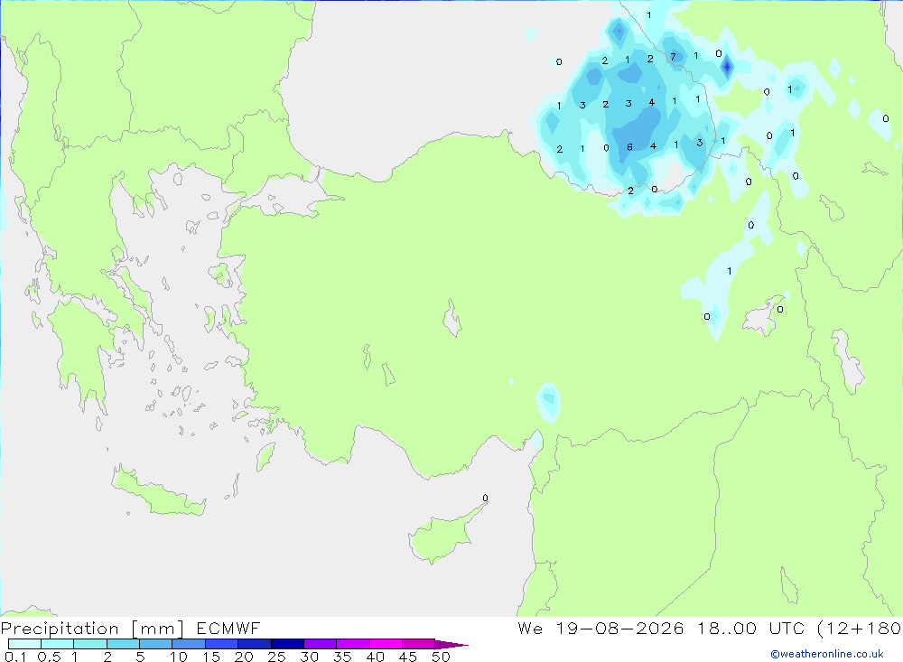The image size is (903, 662).
Task: Click the '10' legend scale label
Action: (179, 657)
